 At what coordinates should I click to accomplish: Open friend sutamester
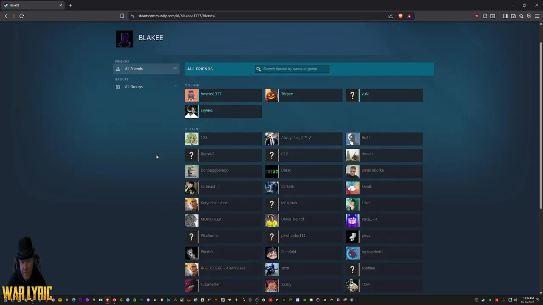[223, 286]
